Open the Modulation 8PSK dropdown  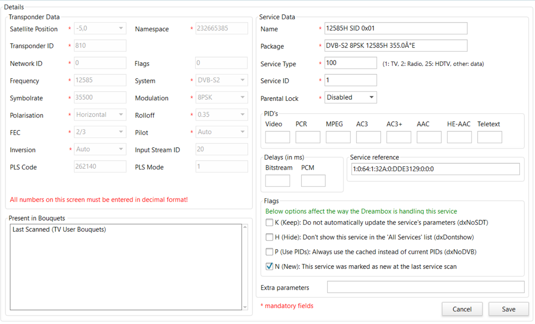(x=222, y=98)
